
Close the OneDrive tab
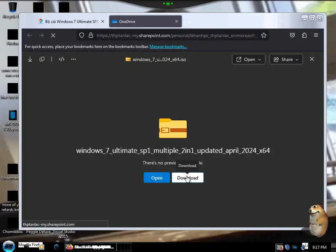pyautogui.click(x=176, y=21)
